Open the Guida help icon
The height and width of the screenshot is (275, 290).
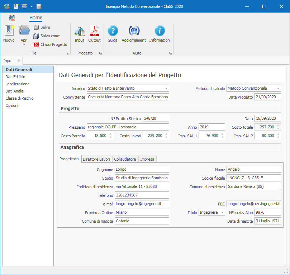[x=113, y=31]
